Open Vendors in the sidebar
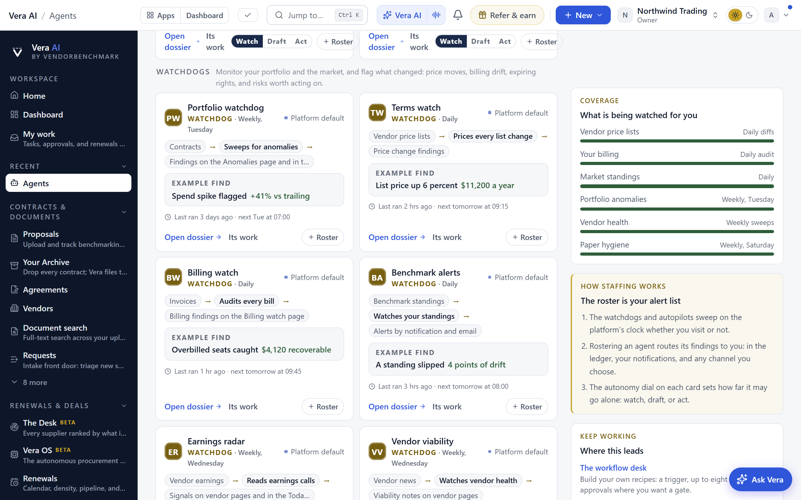The height and width of the screenshot is (500, 801). [x=69, y=308]
